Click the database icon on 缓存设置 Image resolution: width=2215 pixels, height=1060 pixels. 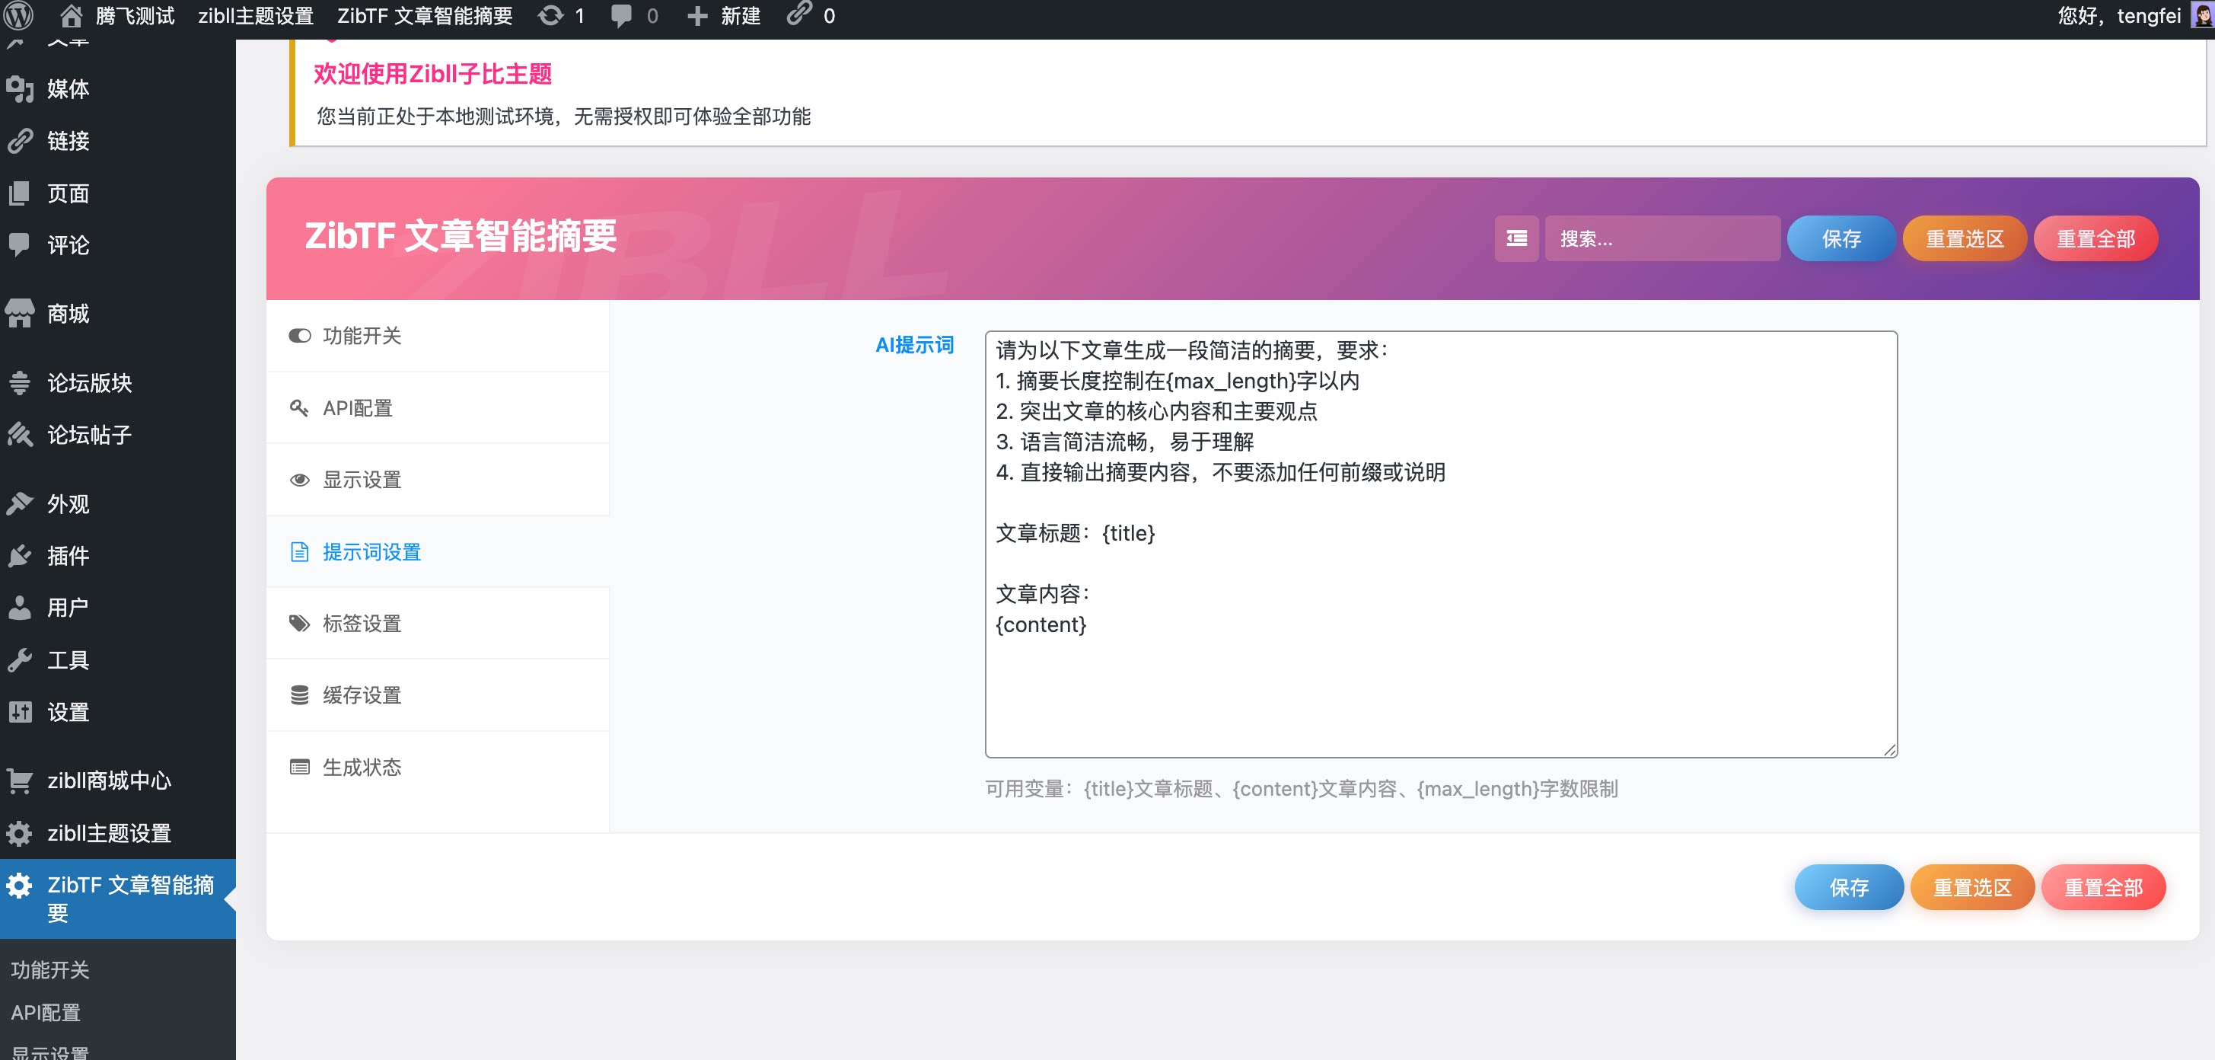[x=299, y=694]
